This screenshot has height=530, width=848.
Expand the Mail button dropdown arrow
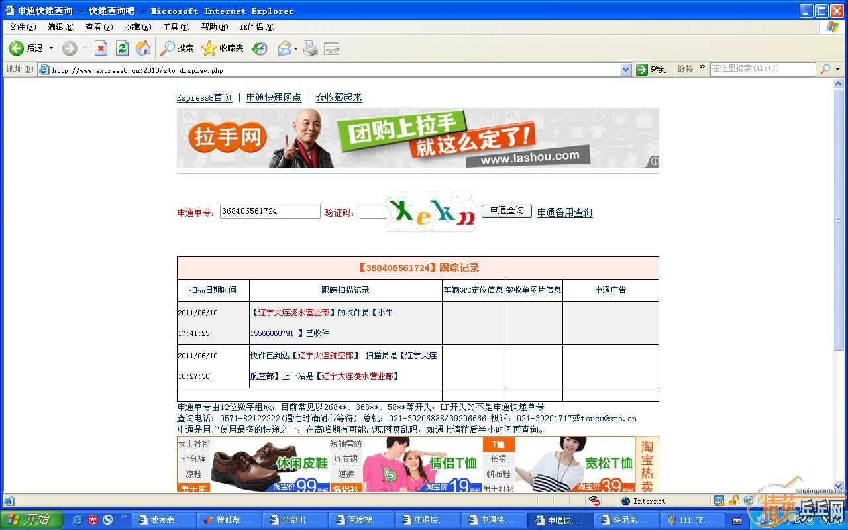tap(295, 48)
